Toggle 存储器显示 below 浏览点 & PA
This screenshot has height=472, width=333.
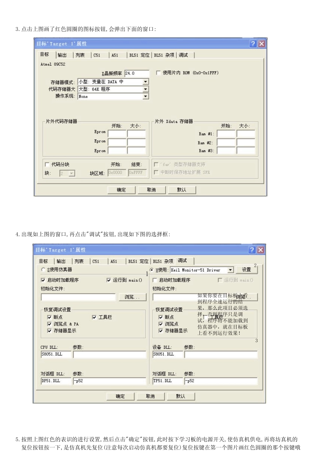pos(49,331)
